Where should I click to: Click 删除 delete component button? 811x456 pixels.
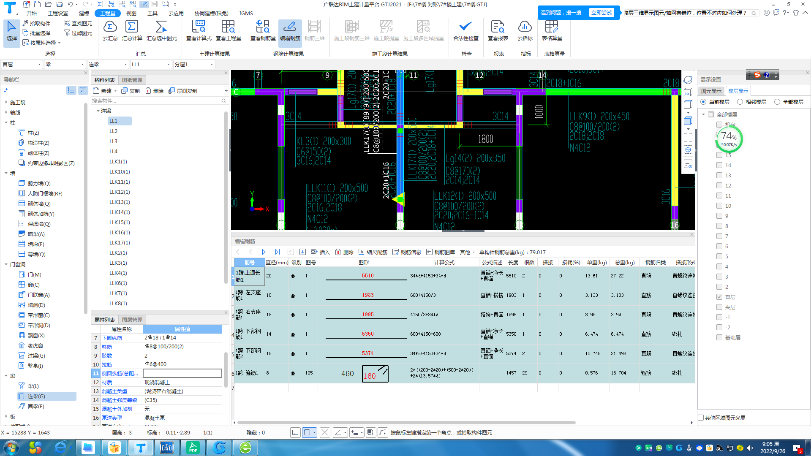click(154, 91)
